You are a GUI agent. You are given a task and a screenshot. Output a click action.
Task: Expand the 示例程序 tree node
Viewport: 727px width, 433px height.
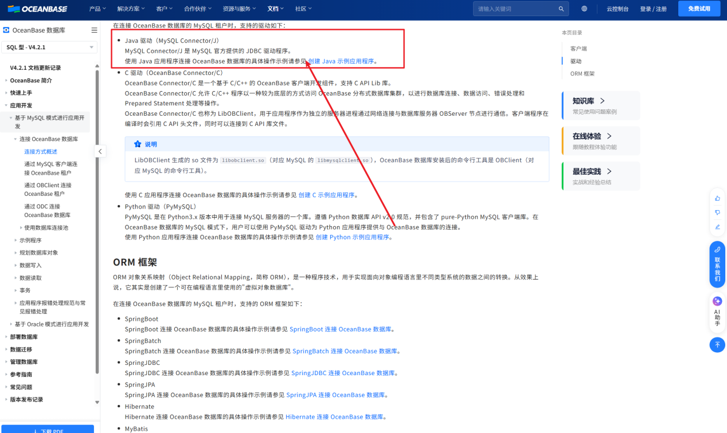click(16, 240)
